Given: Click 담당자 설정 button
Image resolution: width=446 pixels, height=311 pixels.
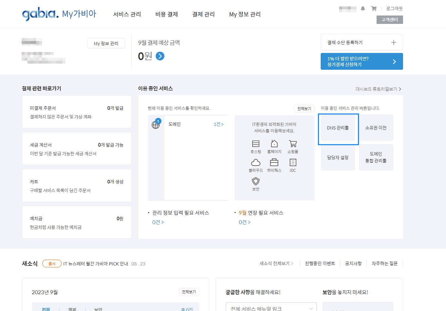Looking at the screenshot, I should click(x=338, y=158).
